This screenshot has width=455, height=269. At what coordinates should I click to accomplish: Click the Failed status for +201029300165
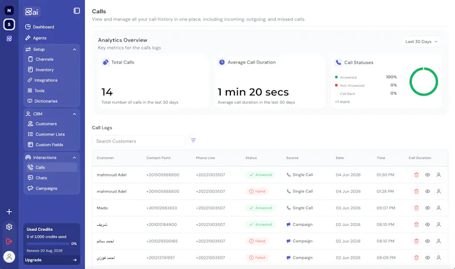257,241
